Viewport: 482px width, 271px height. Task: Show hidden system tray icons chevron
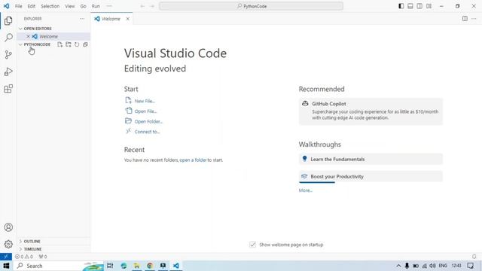[x=398, y=266]
